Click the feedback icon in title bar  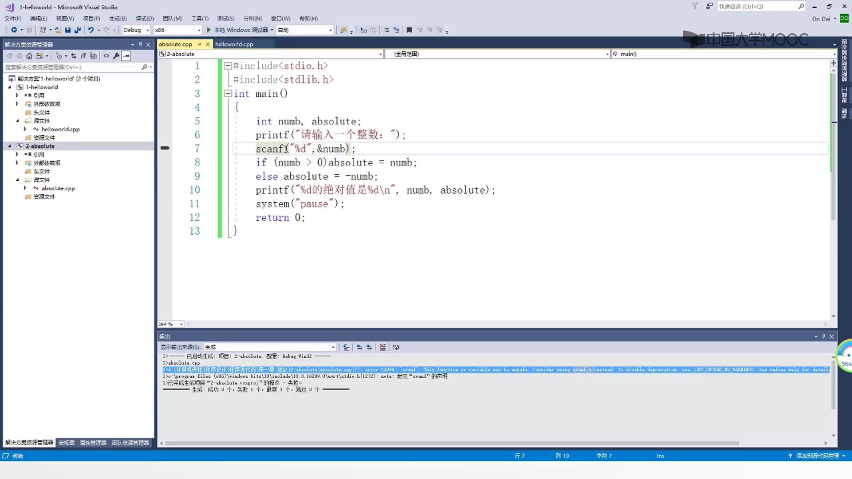point(709,6)
